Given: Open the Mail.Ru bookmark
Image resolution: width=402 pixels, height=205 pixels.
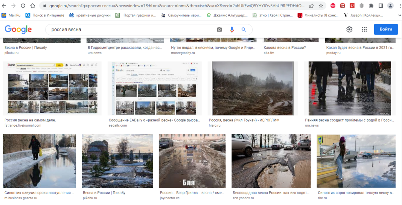Looking at the screenshot, I should pyautogui.click(x=11, y=15).
